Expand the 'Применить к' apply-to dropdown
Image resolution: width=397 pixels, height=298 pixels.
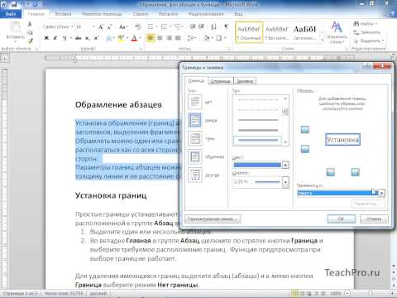pyautogui.click(x=381, y=193)
